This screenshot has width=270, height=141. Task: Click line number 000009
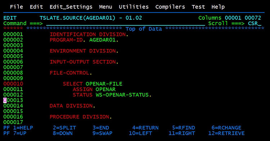pos(13,78)
